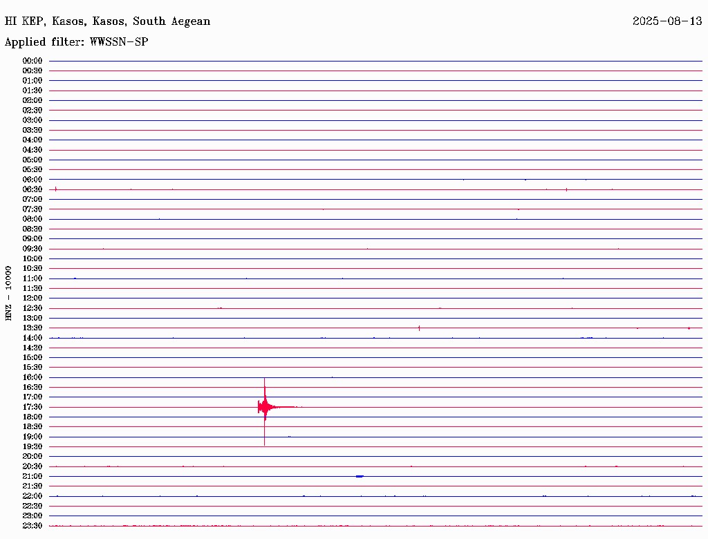Click the 22:30 time label
708x539 pixels.
coord(32,506)
